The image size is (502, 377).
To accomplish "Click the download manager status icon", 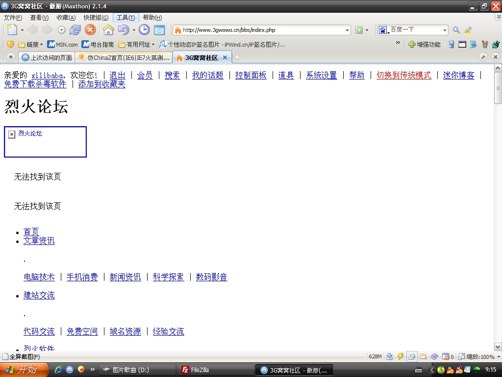I will tap(389, 356).
